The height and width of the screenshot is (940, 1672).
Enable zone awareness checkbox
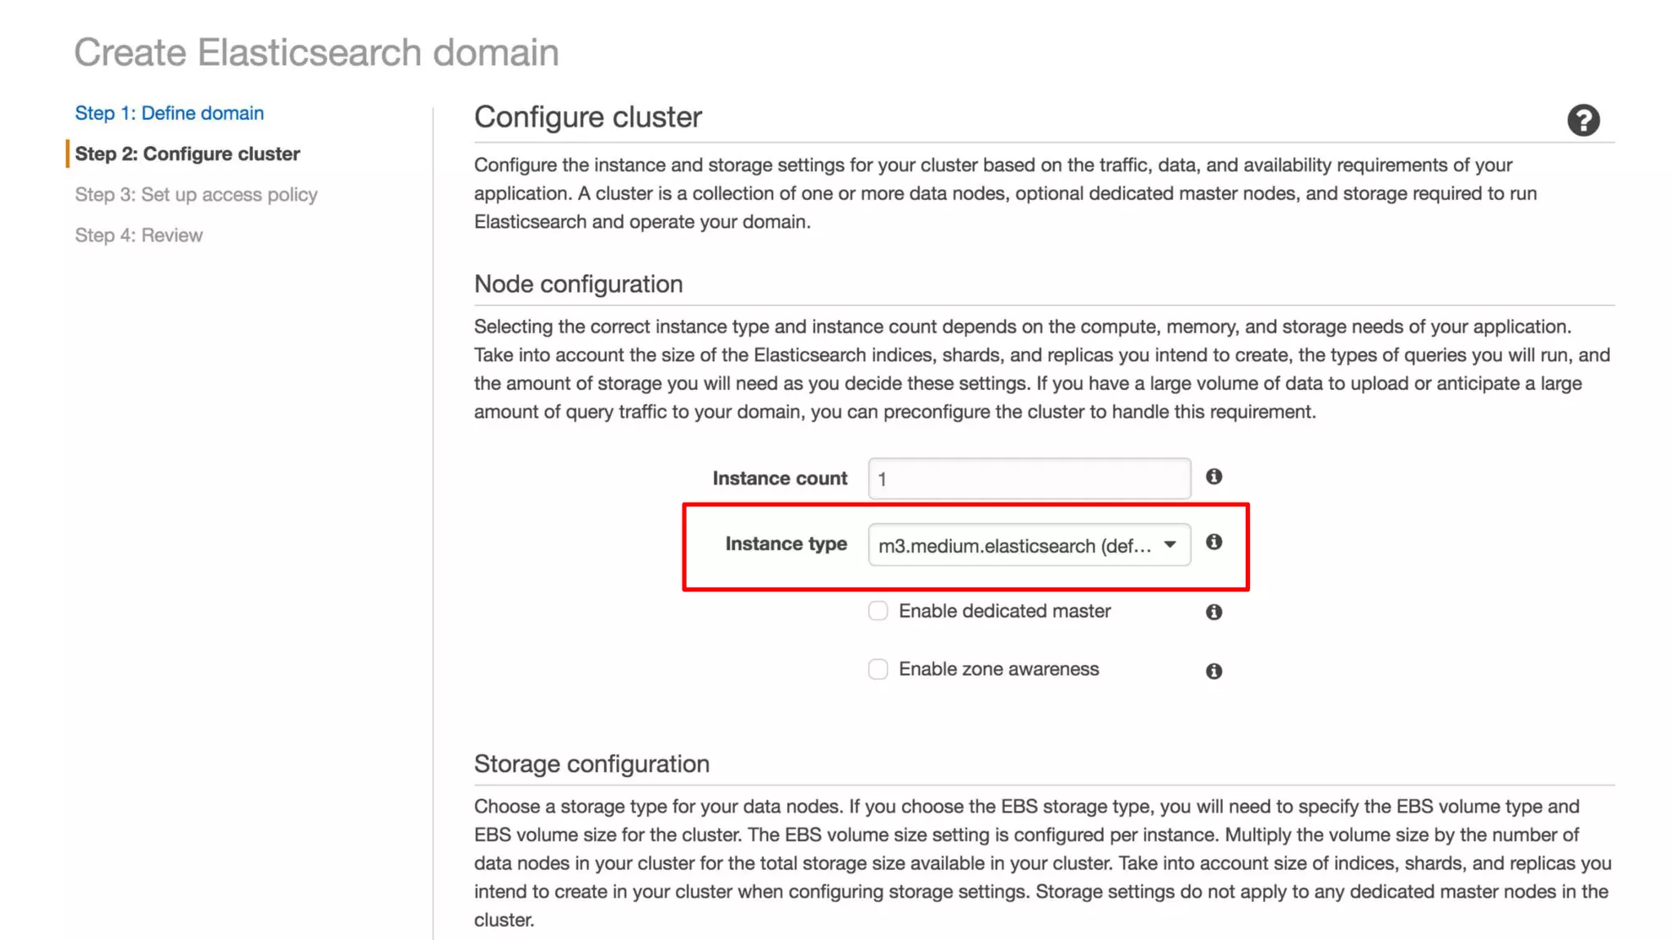878,669
